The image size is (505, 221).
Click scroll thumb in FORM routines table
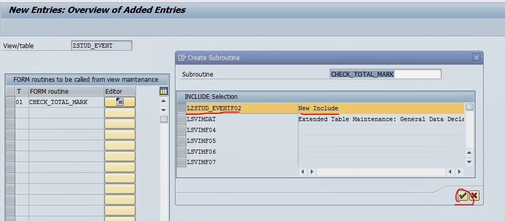[x=164, y=119]
